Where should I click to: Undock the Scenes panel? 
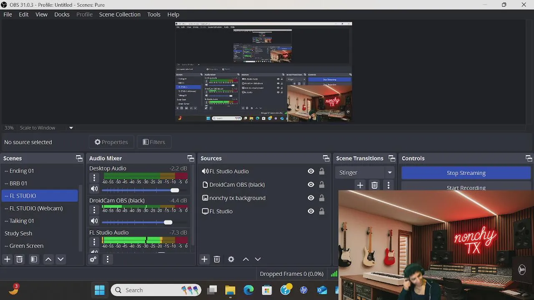(x=79, y=158)
